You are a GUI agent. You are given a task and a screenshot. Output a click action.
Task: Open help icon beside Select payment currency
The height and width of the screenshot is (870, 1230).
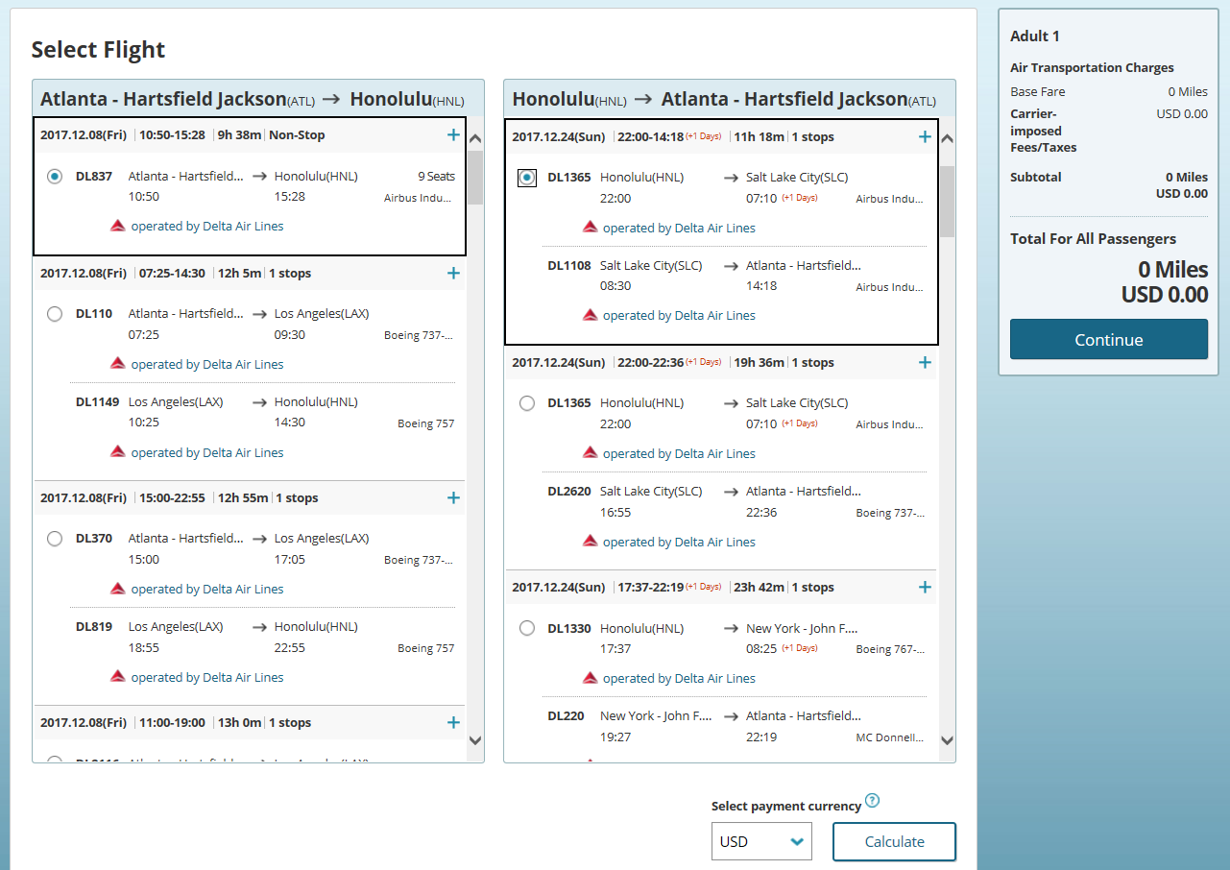point(872,801)
